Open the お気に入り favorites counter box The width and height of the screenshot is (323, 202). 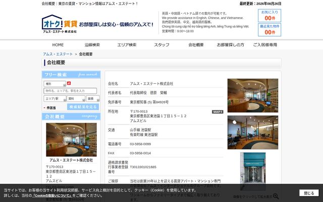point(270,16)
